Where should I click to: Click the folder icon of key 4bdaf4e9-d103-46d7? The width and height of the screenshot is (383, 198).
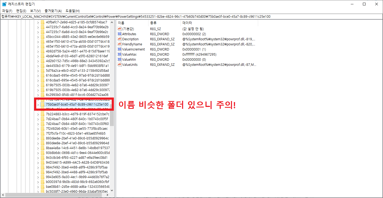pos(42,56)
